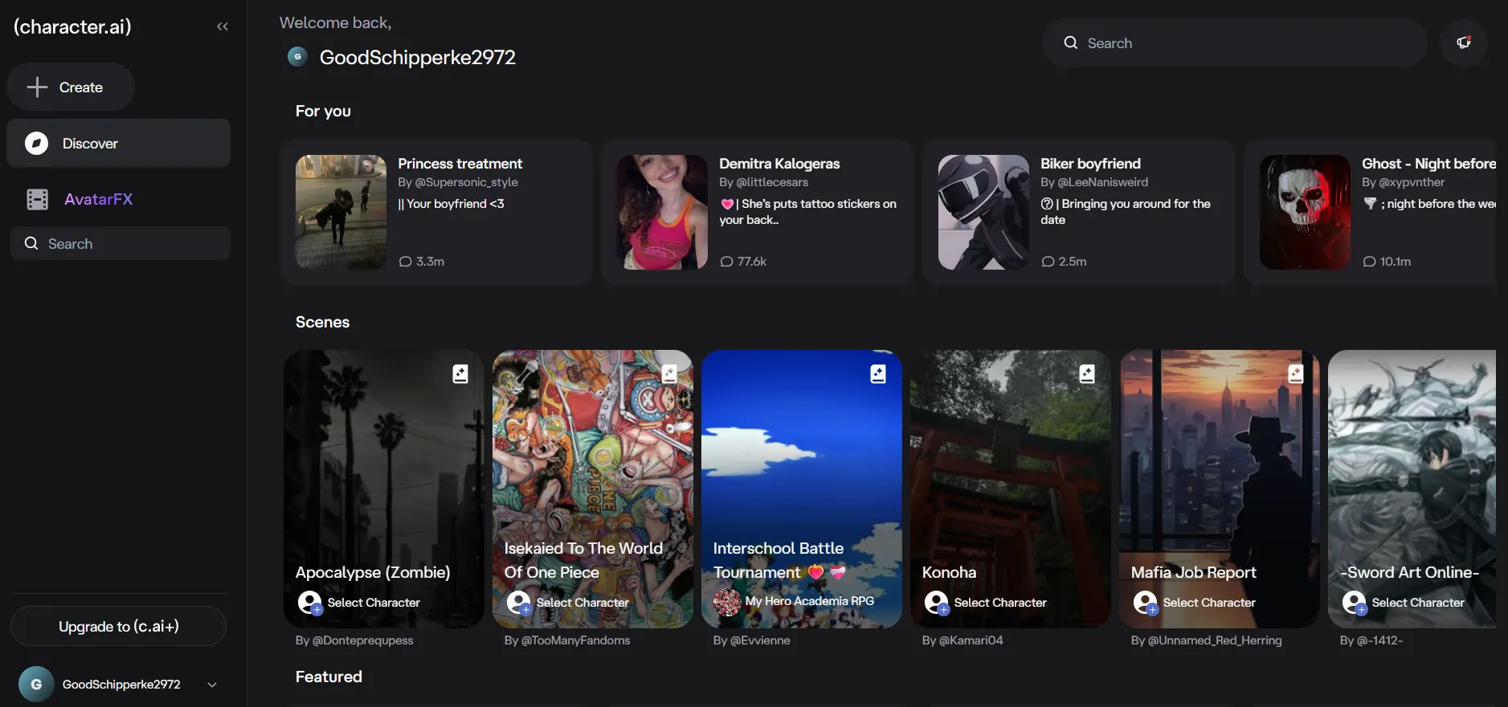This screenshot has height=707, width=1508.
Task: Click the sidebar search magnifier icon
Action: click(31, 243)
